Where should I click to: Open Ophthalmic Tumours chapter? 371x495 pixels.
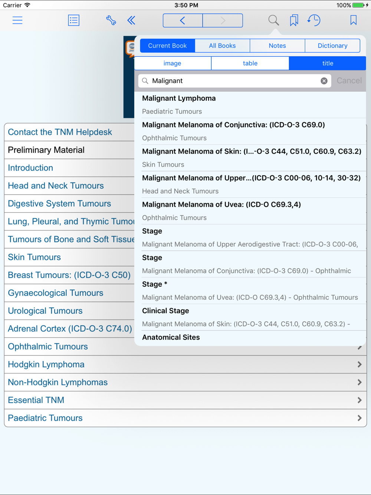[69, 347]
